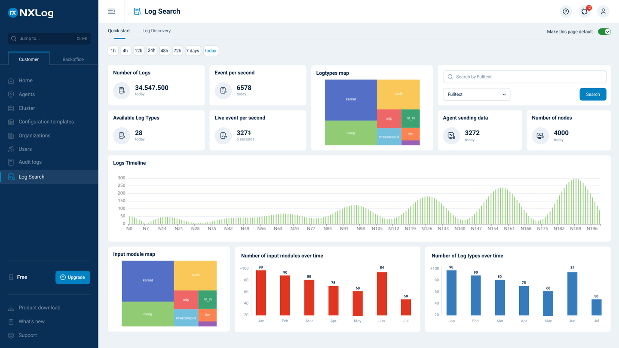Viewport: 619px width, 348px height.
Task: Click the Jan bar in Log types chart
Action: 451,293
